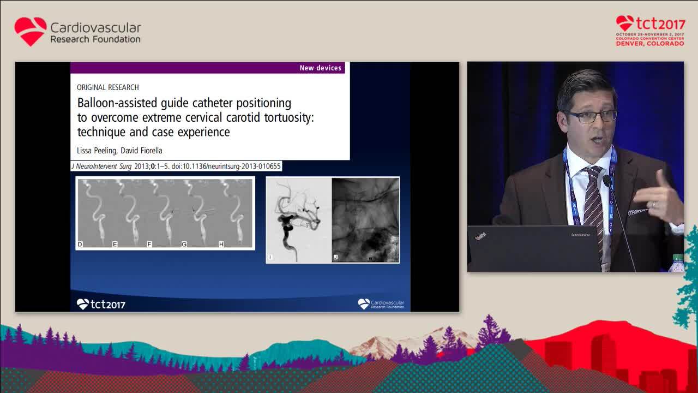Click the TCT2017 logo in top-right corner
The image size is (698, 393).
coord(650,24)
